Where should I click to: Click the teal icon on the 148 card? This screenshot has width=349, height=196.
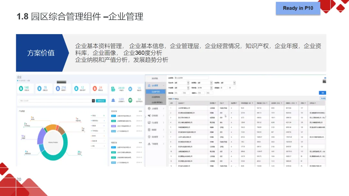tap(21, 88)
